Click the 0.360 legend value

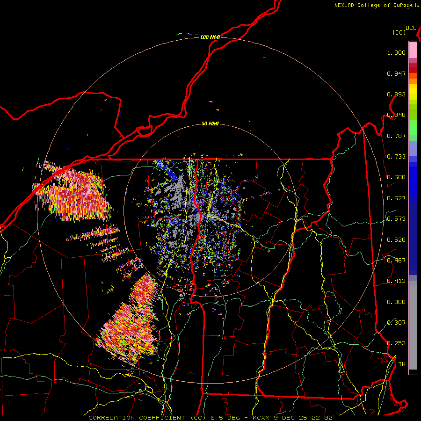pos(396,302)
